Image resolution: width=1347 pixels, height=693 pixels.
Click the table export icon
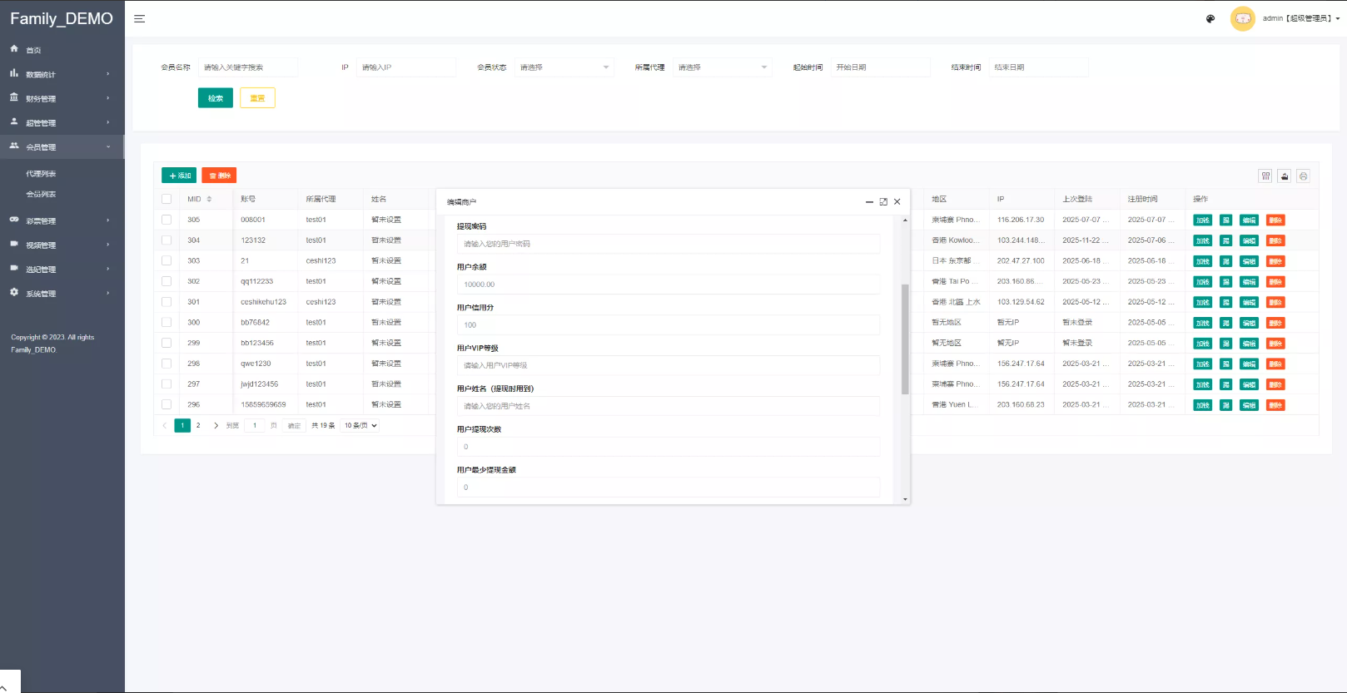click(x=1285, y=176)
